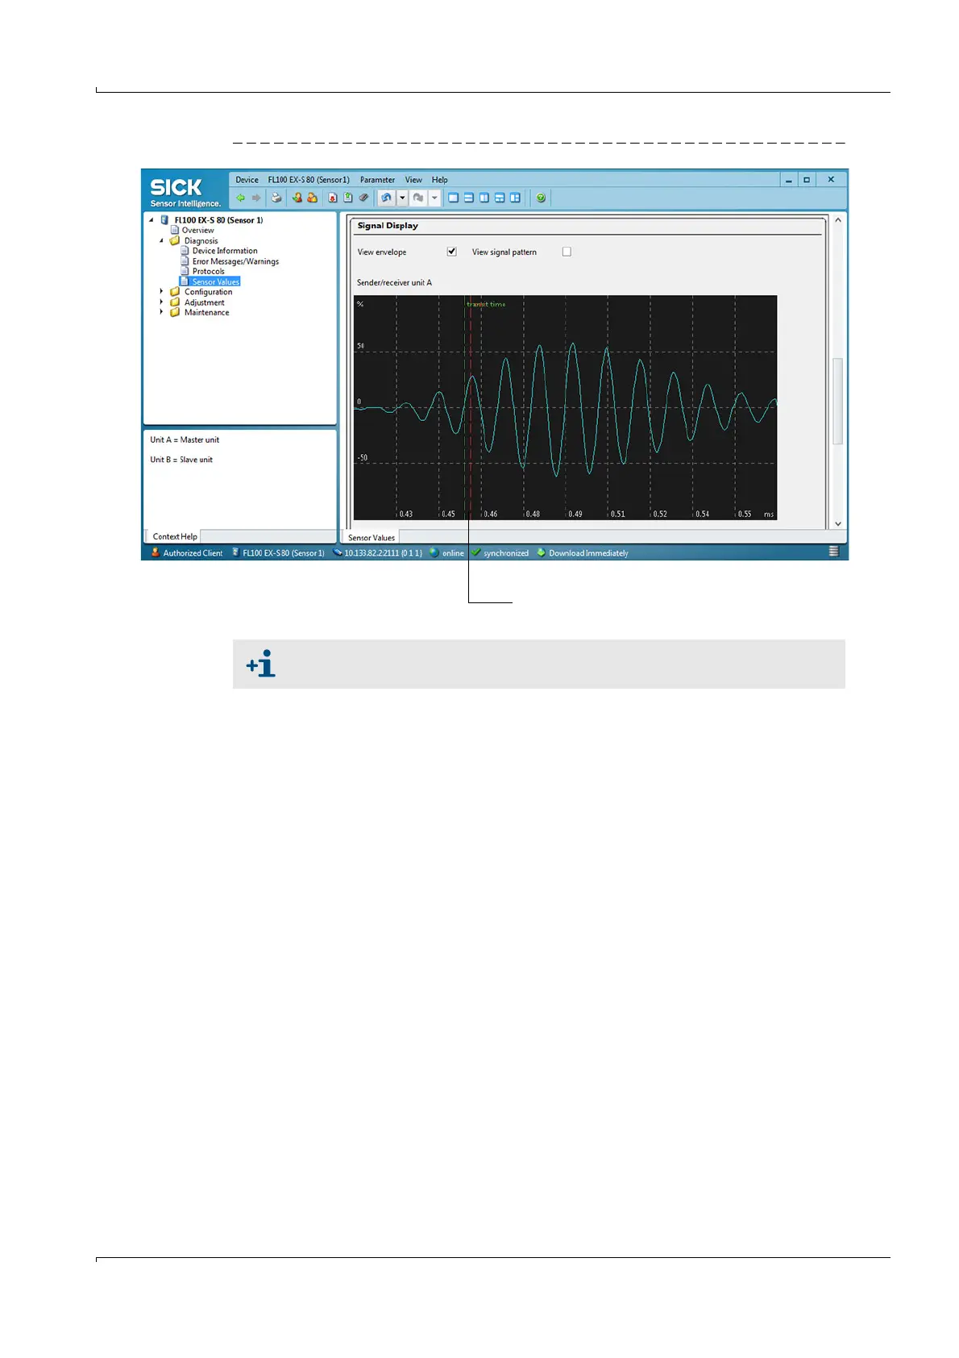Screen dimensions: 959x1358
Task: Disable the View envelope checkbox
Action: [x=452, y=252]
